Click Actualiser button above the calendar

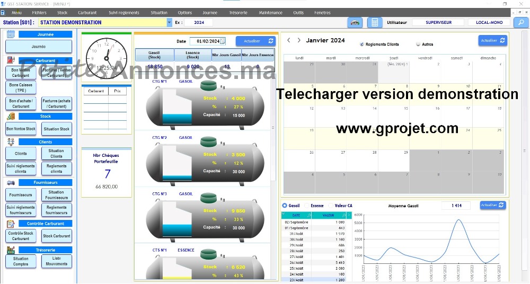[492, 40]
